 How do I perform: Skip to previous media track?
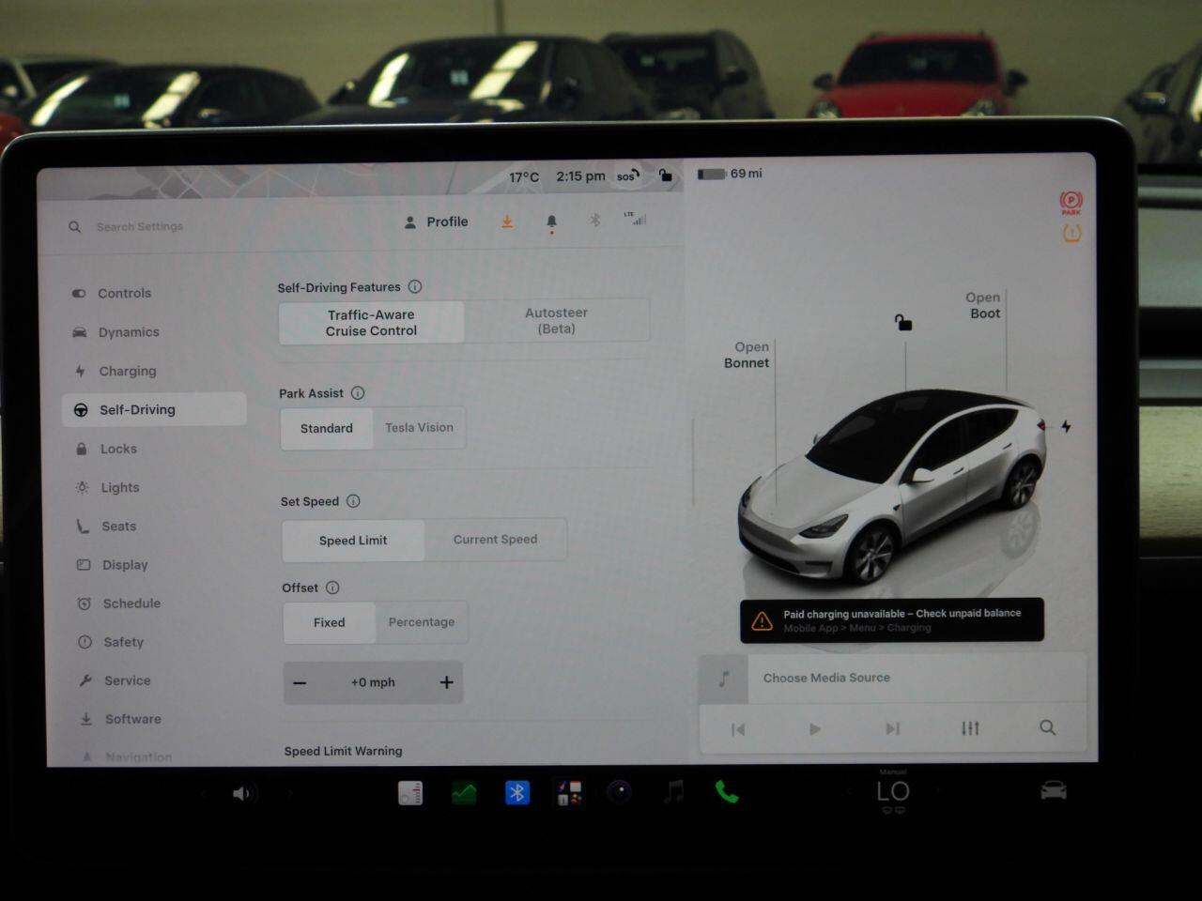click(x=738, y=729)
